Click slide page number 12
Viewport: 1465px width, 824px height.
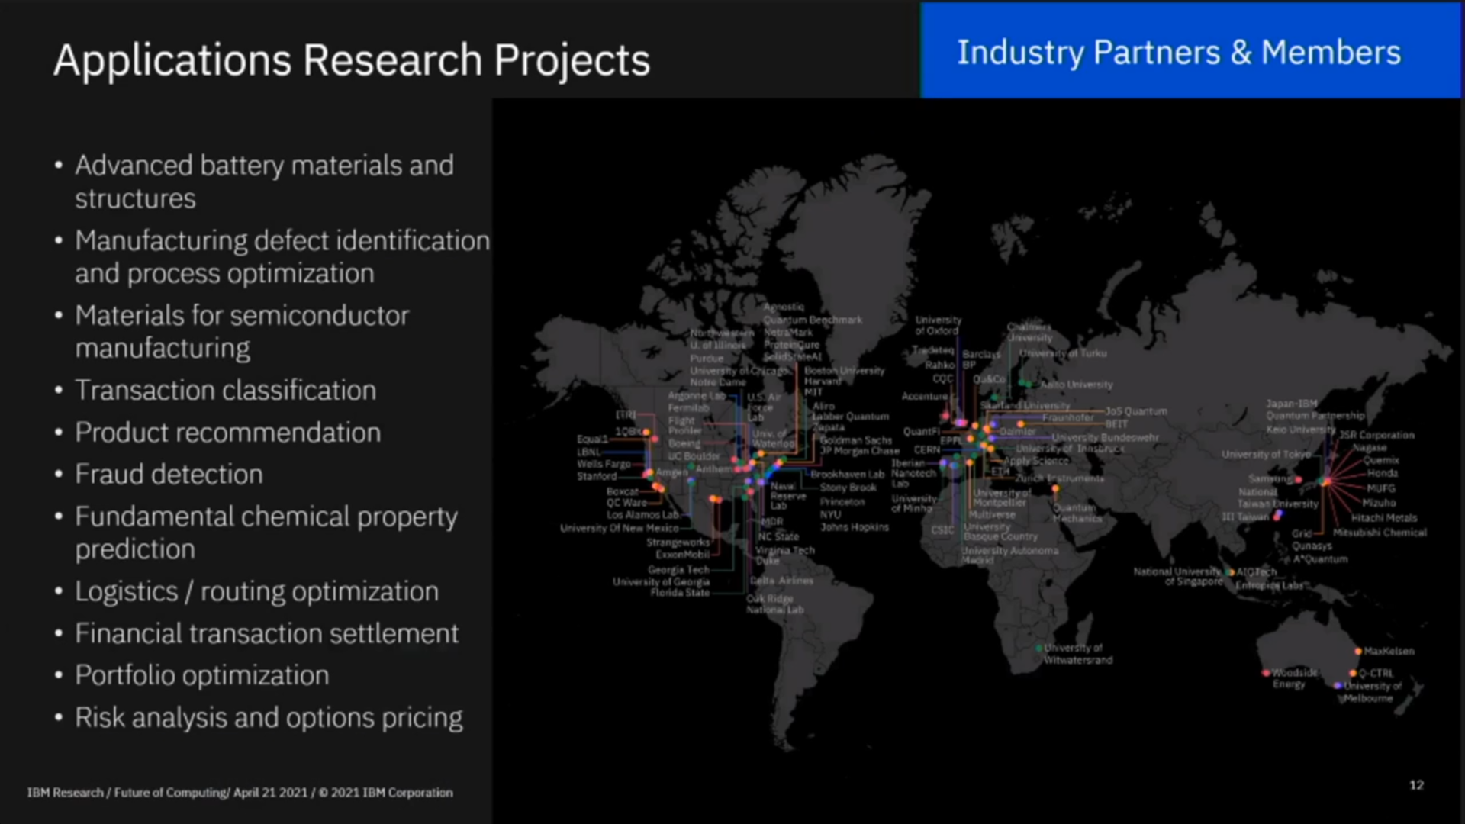(x=1416, y=785)
